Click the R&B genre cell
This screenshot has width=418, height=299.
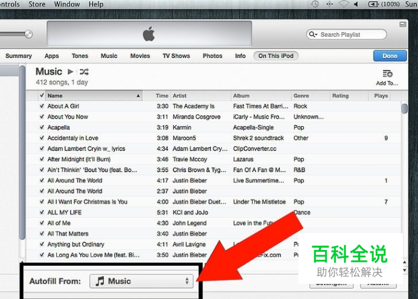pos(300,170)
